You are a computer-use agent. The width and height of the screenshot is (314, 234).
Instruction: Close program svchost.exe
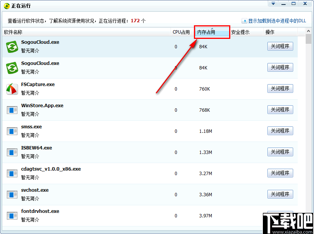280,194
